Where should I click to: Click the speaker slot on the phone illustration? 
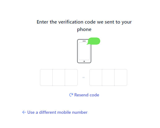coord(84,41)
